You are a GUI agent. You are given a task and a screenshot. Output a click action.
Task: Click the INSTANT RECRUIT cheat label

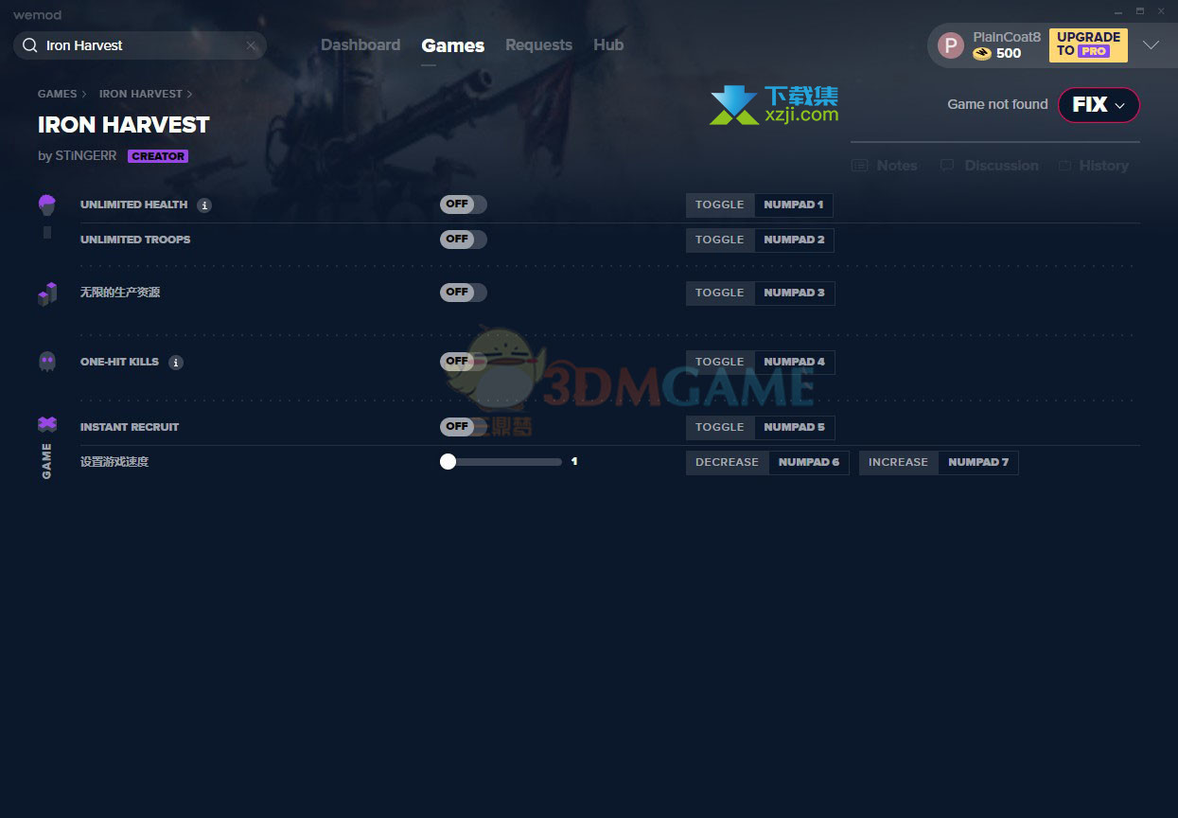coord(130,427)
